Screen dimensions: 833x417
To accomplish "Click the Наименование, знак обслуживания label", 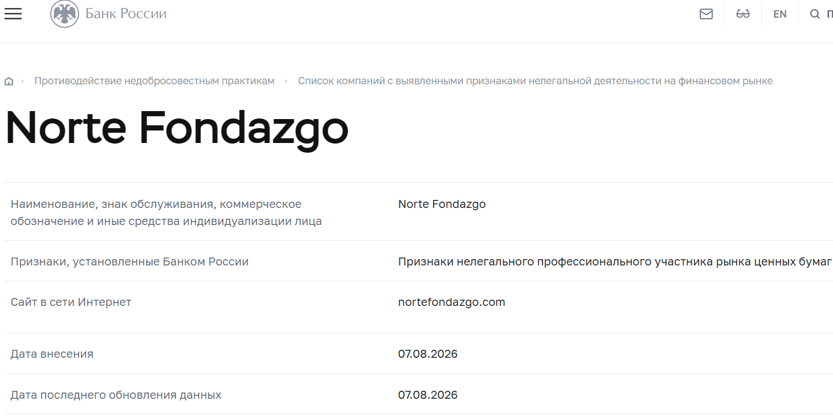I will 166,212.
